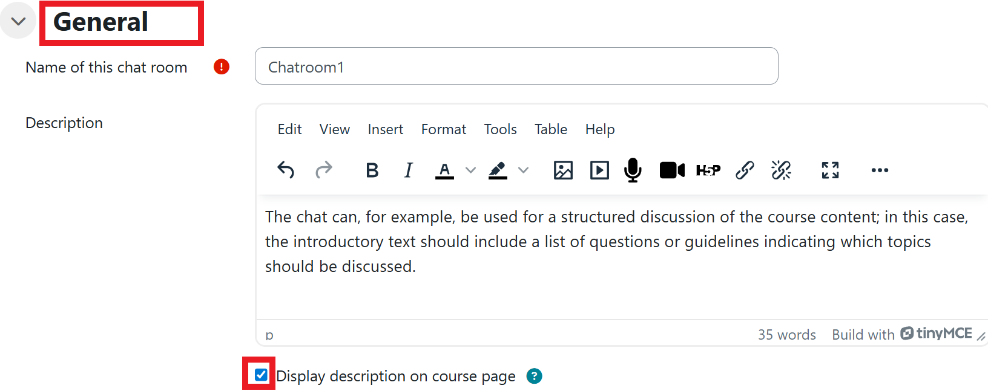Click the Name of this chat room field

click(x=516, y=66)
